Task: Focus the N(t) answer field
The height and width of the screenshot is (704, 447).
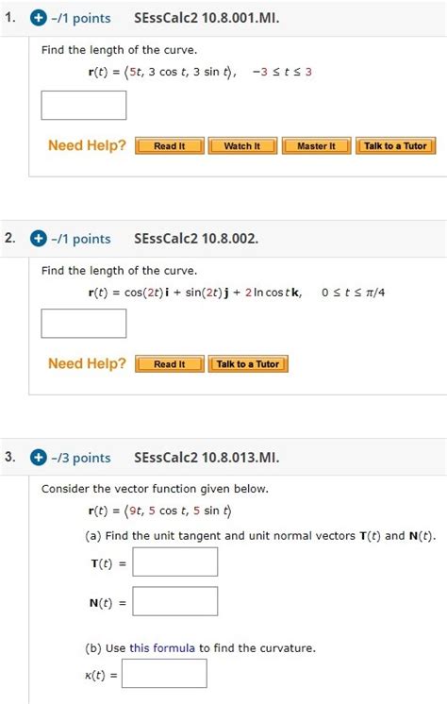Action: 175,601
